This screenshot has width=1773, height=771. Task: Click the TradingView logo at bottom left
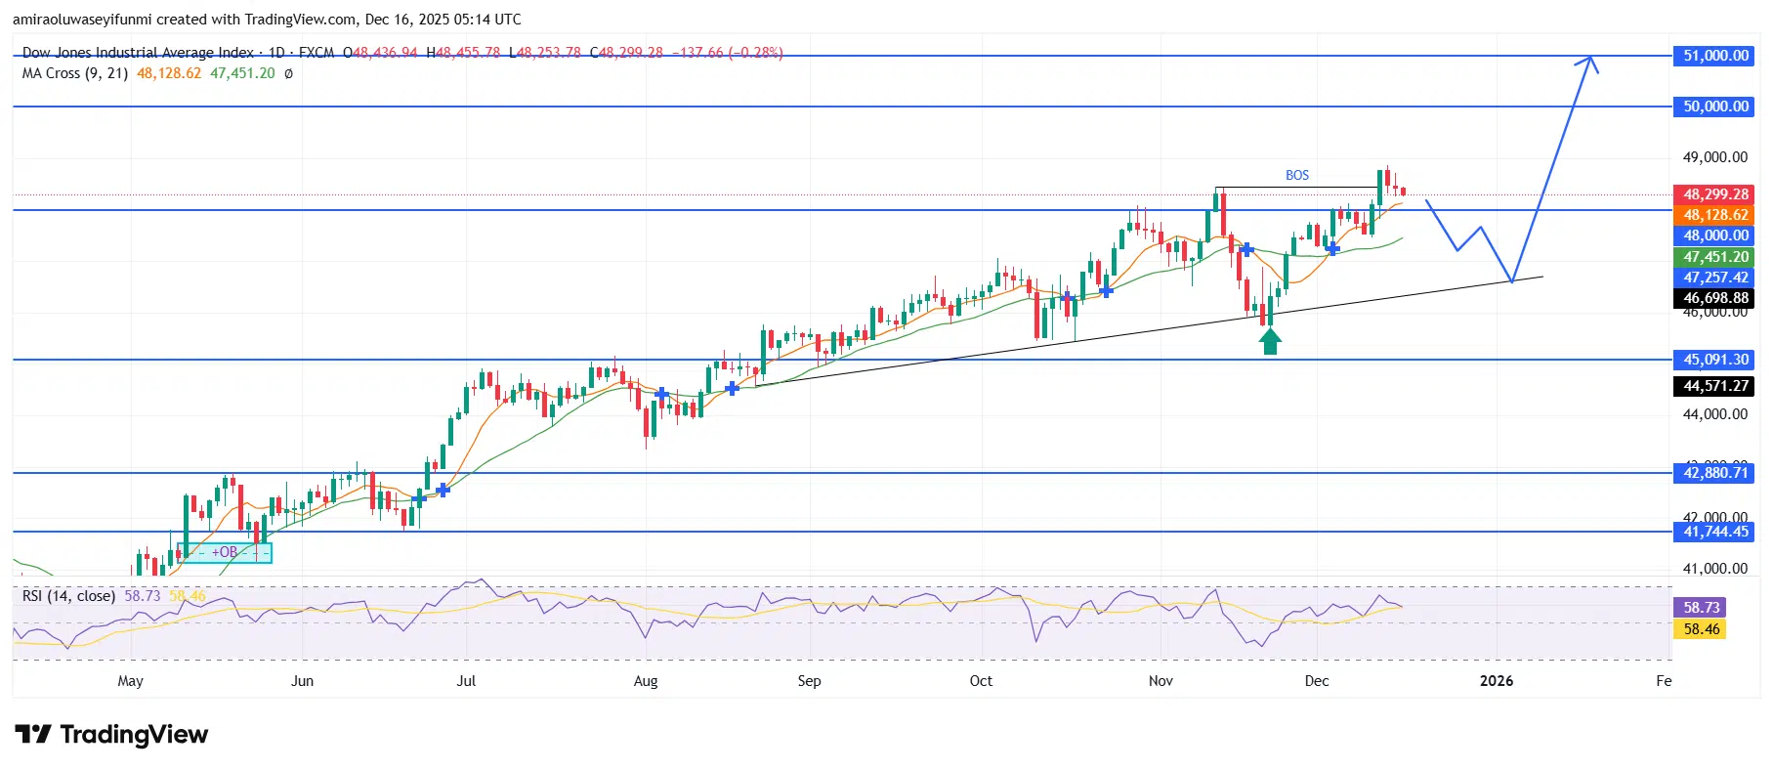111,735
